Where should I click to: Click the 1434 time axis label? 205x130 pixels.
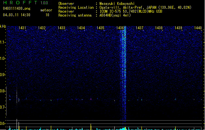coord(81,28)
